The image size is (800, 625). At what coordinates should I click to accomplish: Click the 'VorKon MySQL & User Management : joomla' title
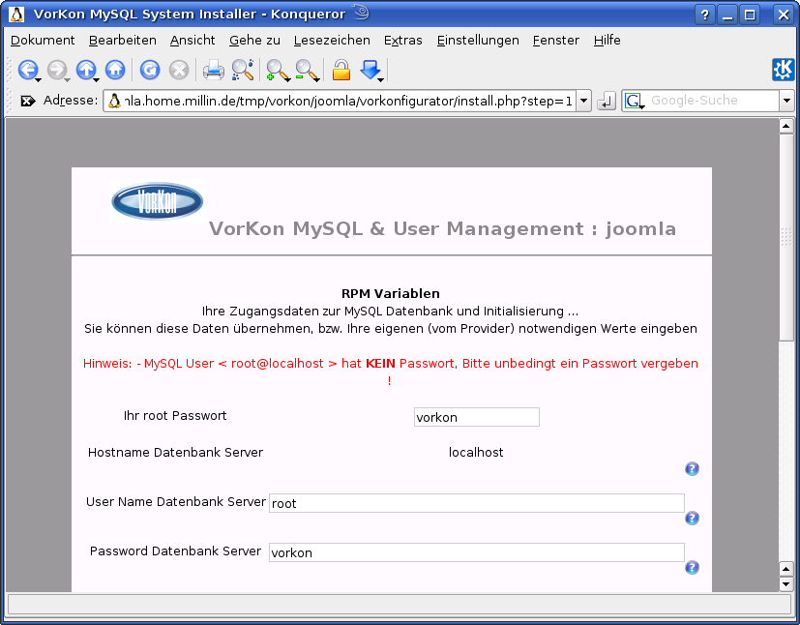tap(442, 228)
